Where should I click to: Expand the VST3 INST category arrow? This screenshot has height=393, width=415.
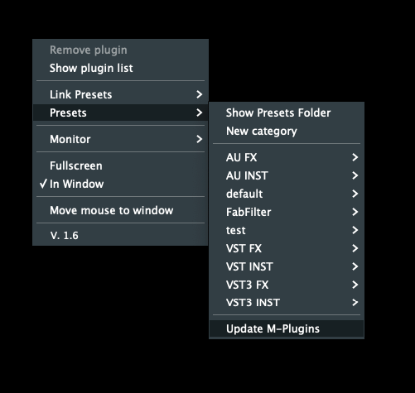(355, 303)
